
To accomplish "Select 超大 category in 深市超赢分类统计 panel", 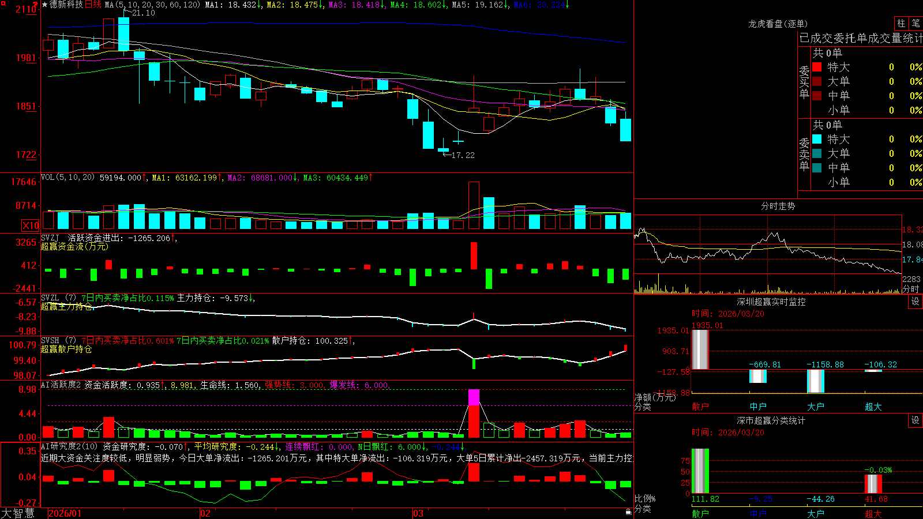I will pyautogui.click(x=873, y=513).
